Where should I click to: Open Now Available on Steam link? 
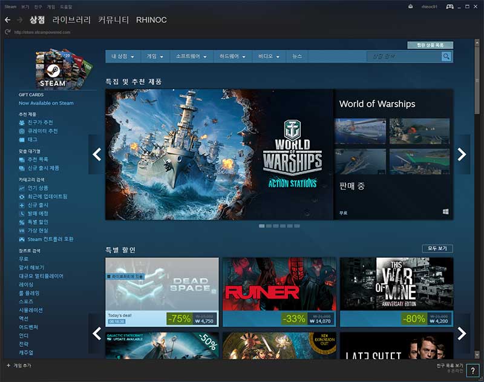pos(46,103)
